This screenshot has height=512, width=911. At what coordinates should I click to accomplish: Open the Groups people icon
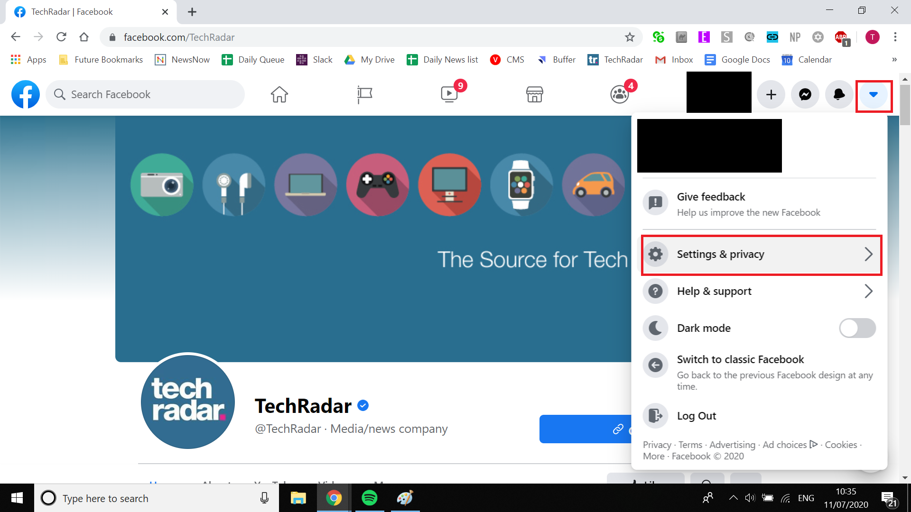(619, 94)
